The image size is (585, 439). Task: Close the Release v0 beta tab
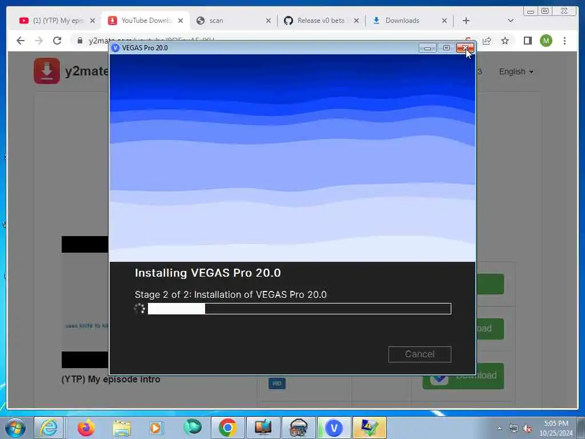click(356, 21)
